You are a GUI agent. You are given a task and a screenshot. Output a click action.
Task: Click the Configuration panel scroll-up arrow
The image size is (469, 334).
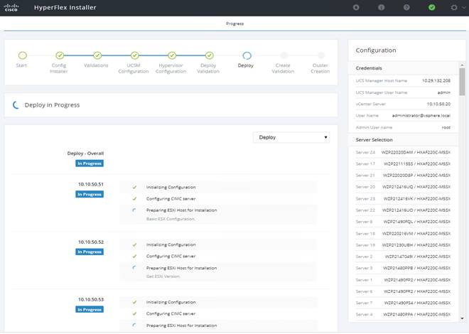click(462, 65)
